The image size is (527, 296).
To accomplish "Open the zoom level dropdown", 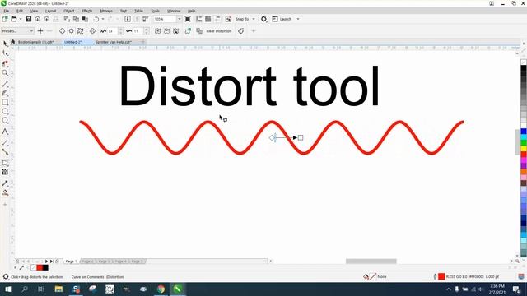I will point(180,19).
